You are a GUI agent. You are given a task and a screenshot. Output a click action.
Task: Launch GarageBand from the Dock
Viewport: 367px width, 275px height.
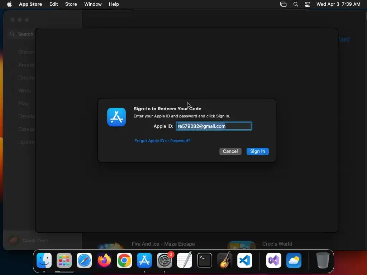pos(225,260)
